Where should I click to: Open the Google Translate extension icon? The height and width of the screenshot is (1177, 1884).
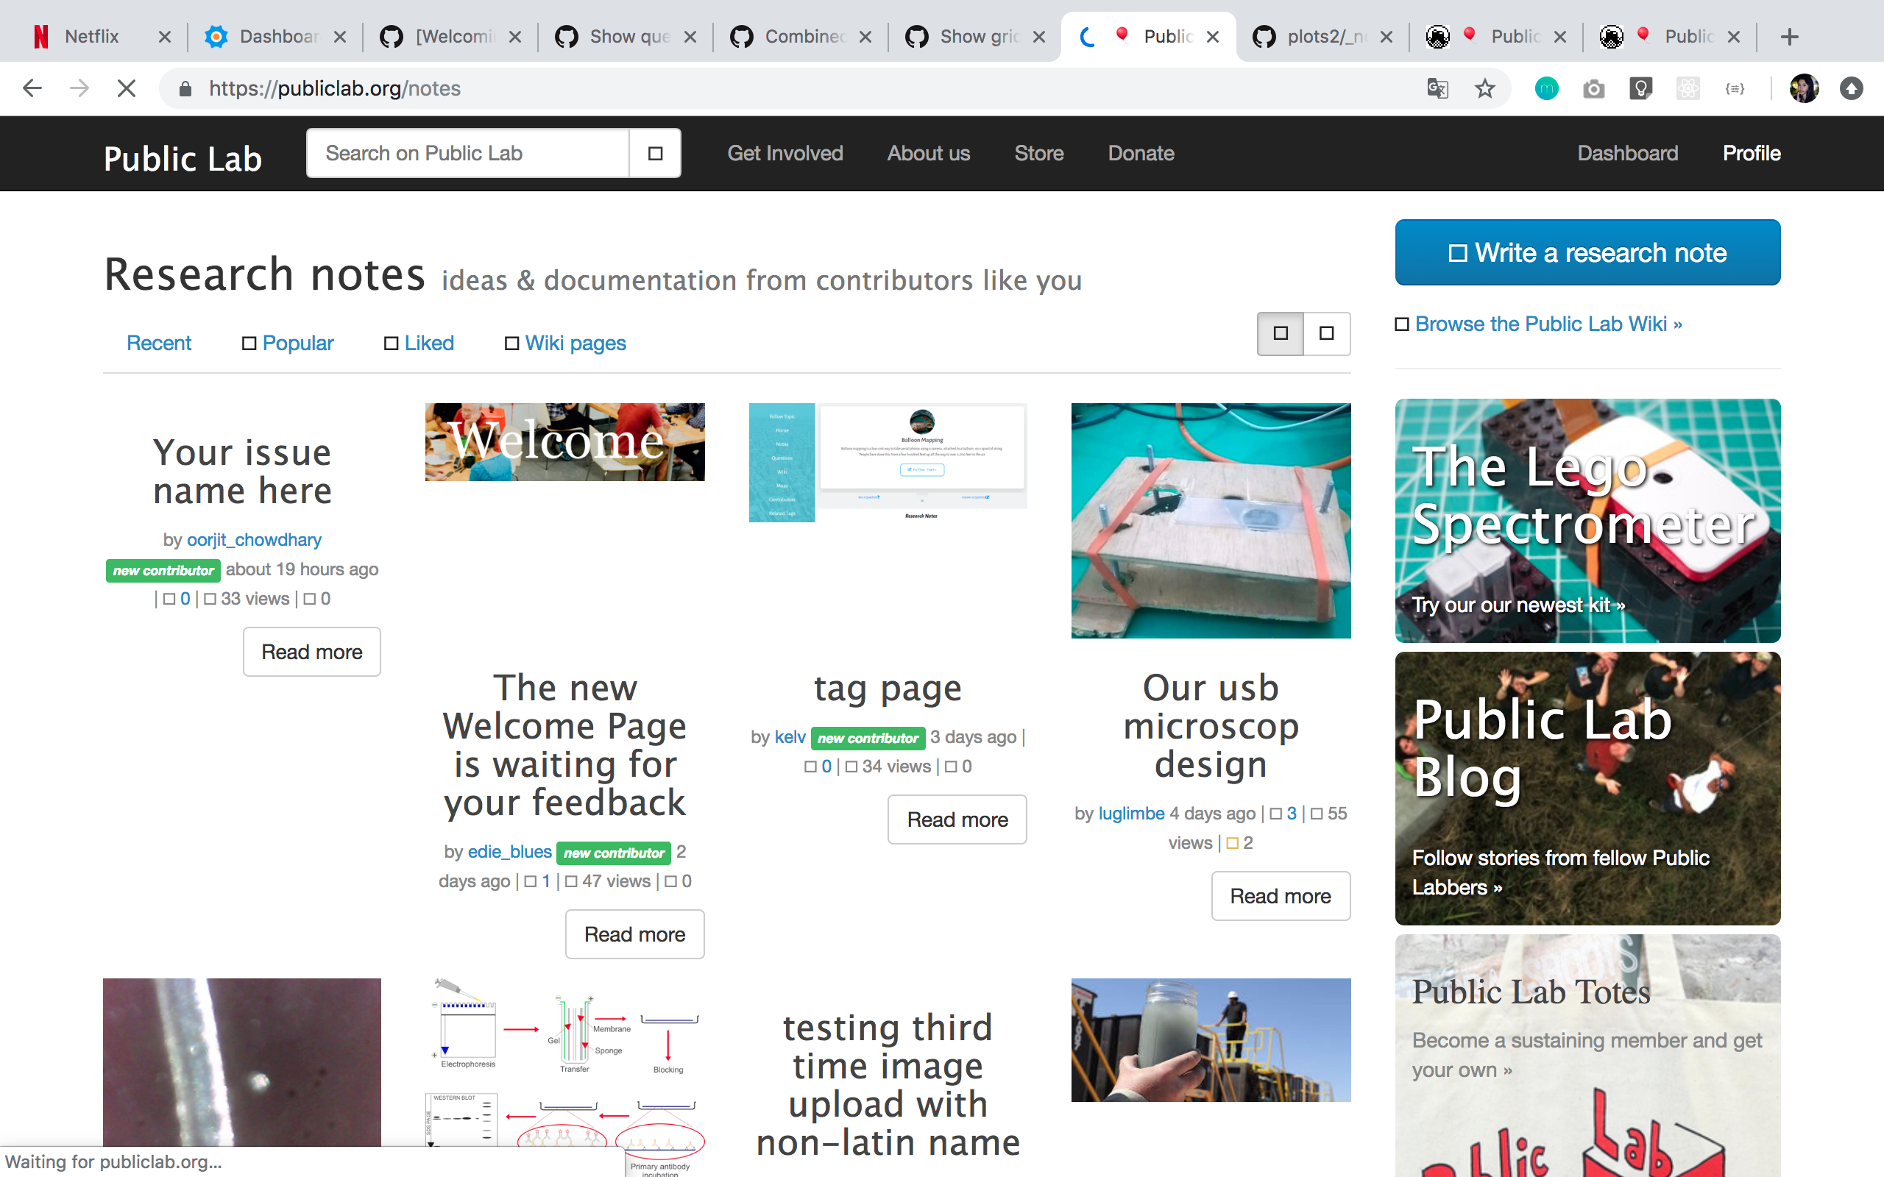1437,88
